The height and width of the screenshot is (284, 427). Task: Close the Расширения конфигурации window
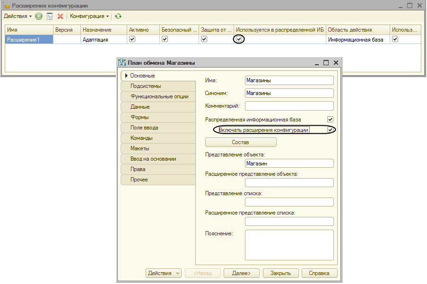tap(419, 6)
